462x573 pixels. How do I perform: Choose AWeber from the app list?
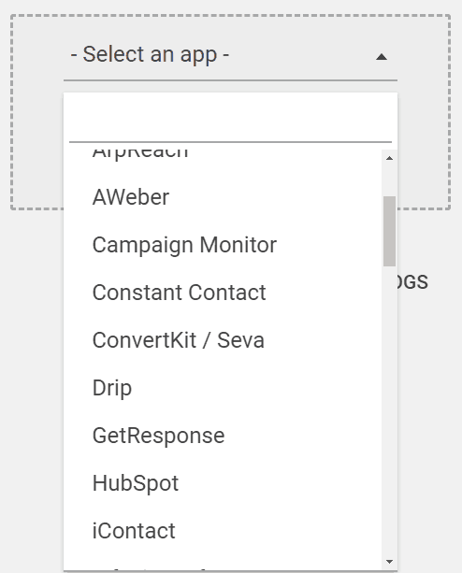tap(223, 197)
